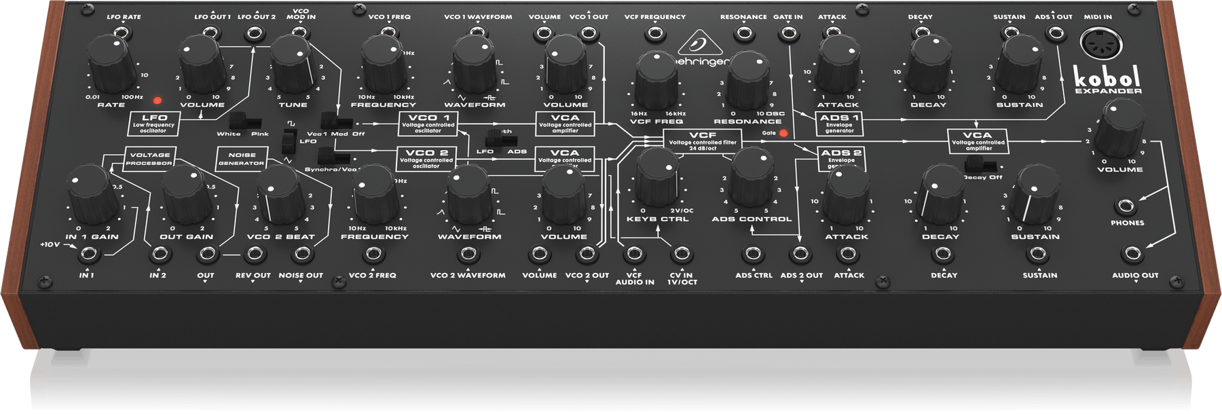Image resolution: width=1222 pixels, height=414 pixels.
Task: Click the IN 1 GAIN knob
Action: coord(93,195)
